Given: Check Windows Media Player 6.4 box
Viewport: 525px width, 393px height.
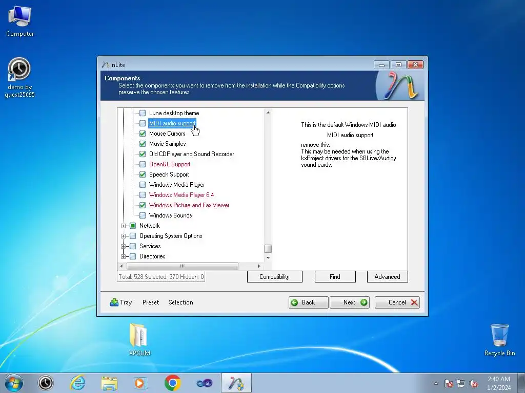Looking at the screenshot, I should point(143,195).
